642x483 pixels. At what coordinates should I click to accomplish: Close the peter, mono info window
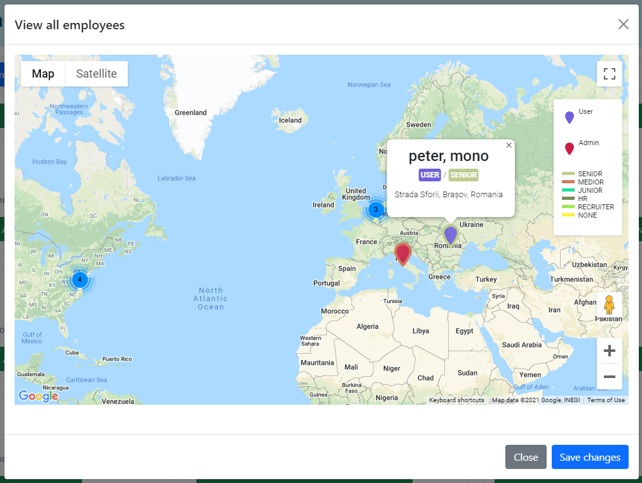[509, 145]
